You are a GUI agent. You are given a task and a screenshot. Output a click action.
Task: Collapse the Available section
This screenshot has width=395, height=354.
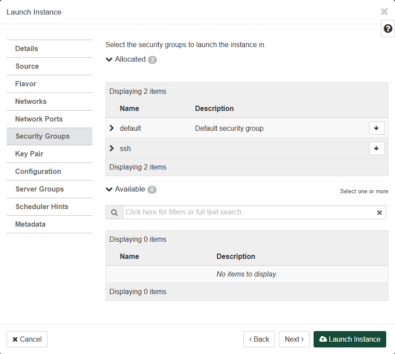coord(110,189)
